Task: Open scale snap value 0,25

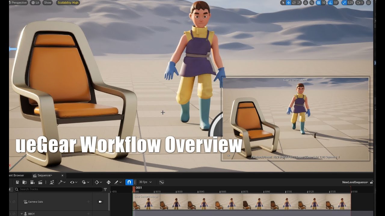Action: [x=350, y=3]
